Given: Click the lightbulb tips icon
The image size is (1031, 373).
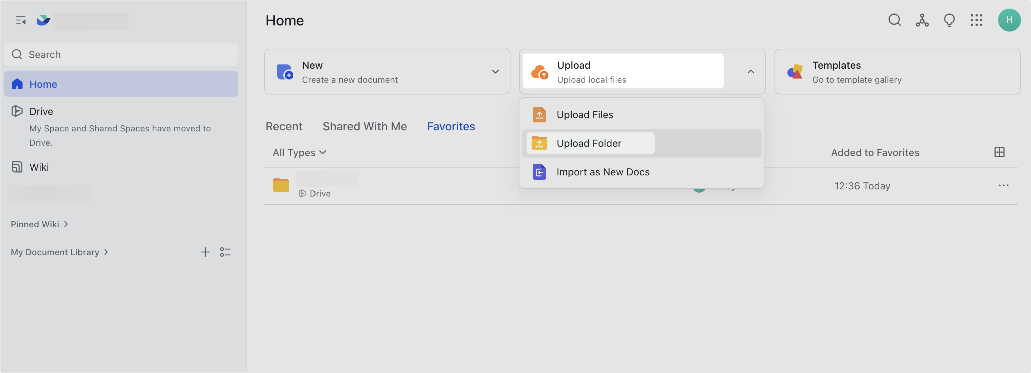Looking at the screenshot, I should [949, 20].
